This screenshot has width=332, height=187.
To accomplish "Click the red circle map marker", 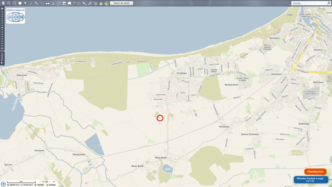I will (x=160, y=118).
